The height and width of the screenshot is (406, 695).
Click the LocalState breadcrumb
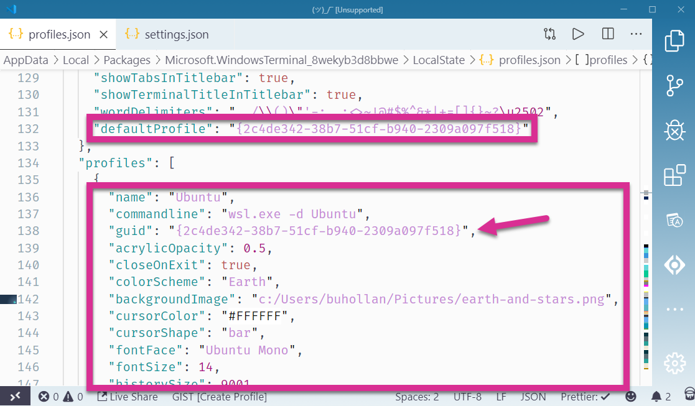click(x=439, y=60)
